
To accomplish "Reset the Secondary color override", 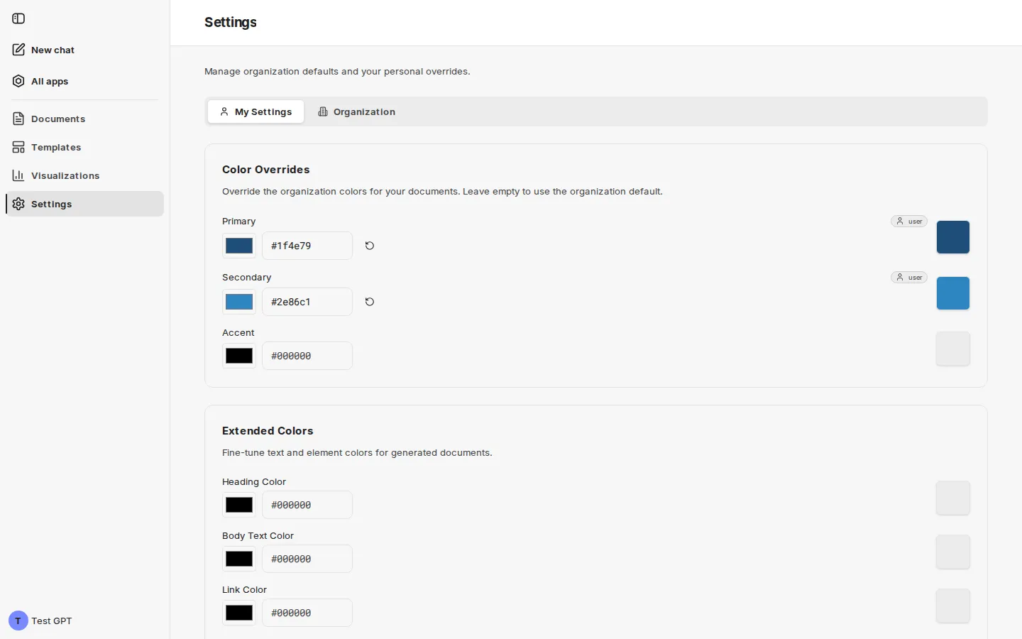I will tap(370, 302).
